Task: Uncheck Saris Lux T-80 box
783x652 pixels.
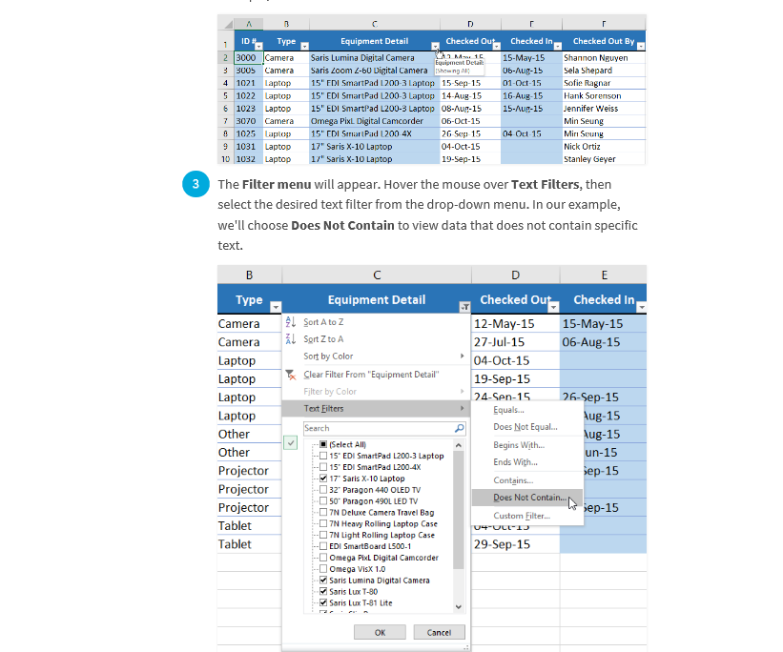Action: 323,592
